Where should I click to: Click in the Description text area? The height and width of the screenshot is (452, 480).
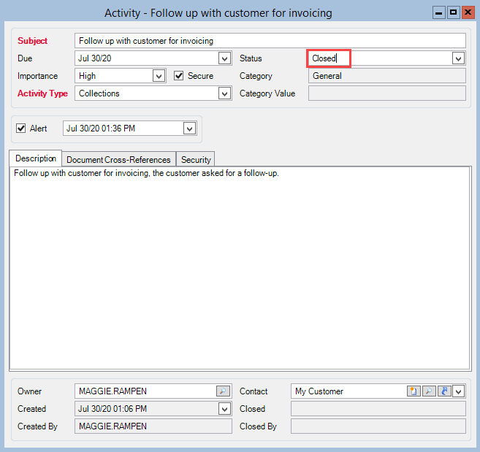240,270
